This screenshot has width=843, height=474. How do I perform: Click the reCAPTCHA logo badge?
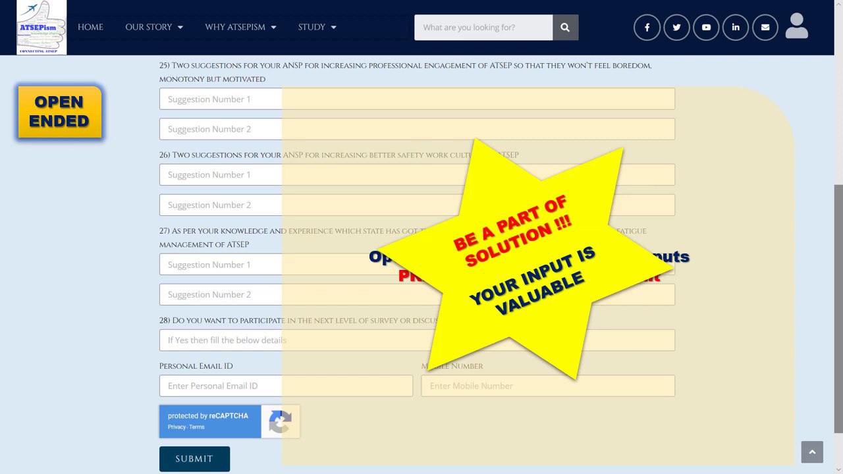coord(280,421)
